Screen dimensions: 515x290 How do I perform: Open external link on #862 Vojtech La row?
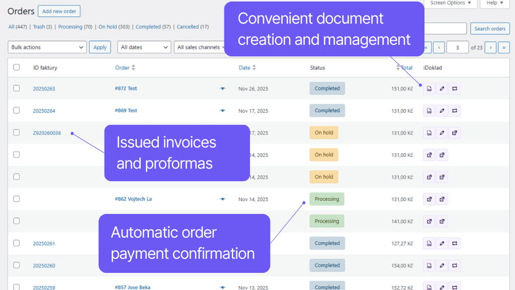point(429,199)
